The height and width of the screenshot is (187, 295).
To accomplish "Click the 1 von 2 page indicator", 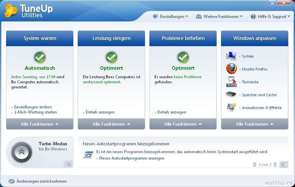I will pos(265,165).
